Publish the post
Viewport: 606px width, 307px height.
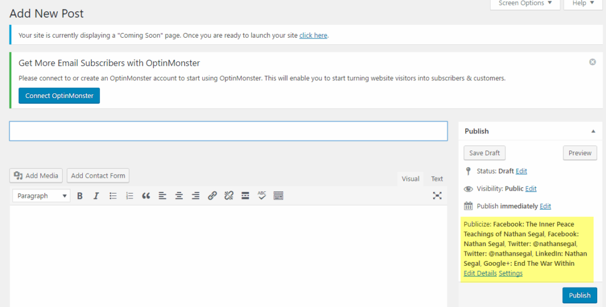point(579,295)
